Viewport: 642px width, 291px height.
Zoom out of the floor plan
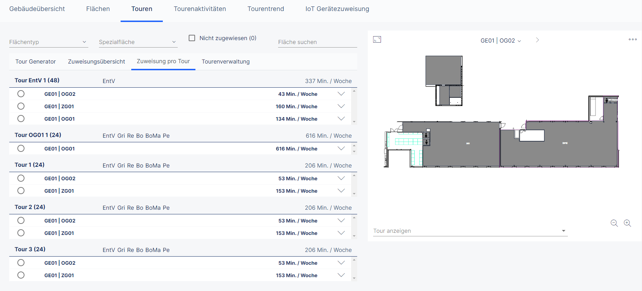[x=614, y=223]
